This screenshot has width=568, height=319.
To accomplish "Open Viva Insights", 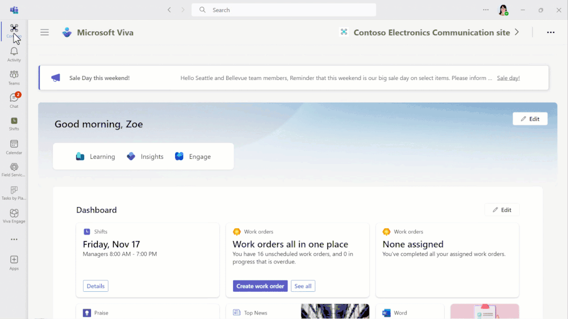I will pos(145,157).
